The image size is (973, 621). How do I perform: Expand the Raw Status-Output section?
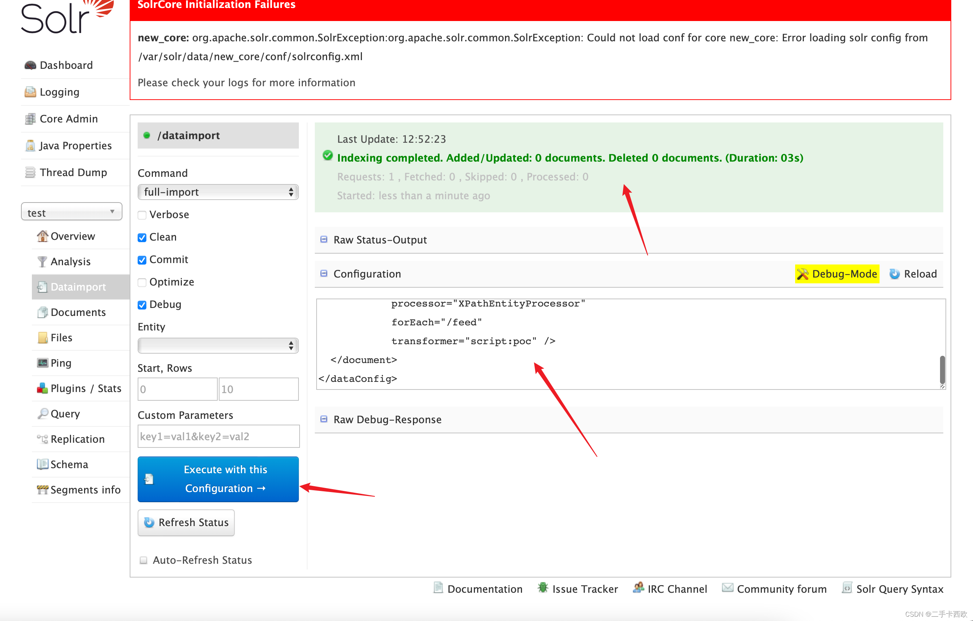click(380, 239)
